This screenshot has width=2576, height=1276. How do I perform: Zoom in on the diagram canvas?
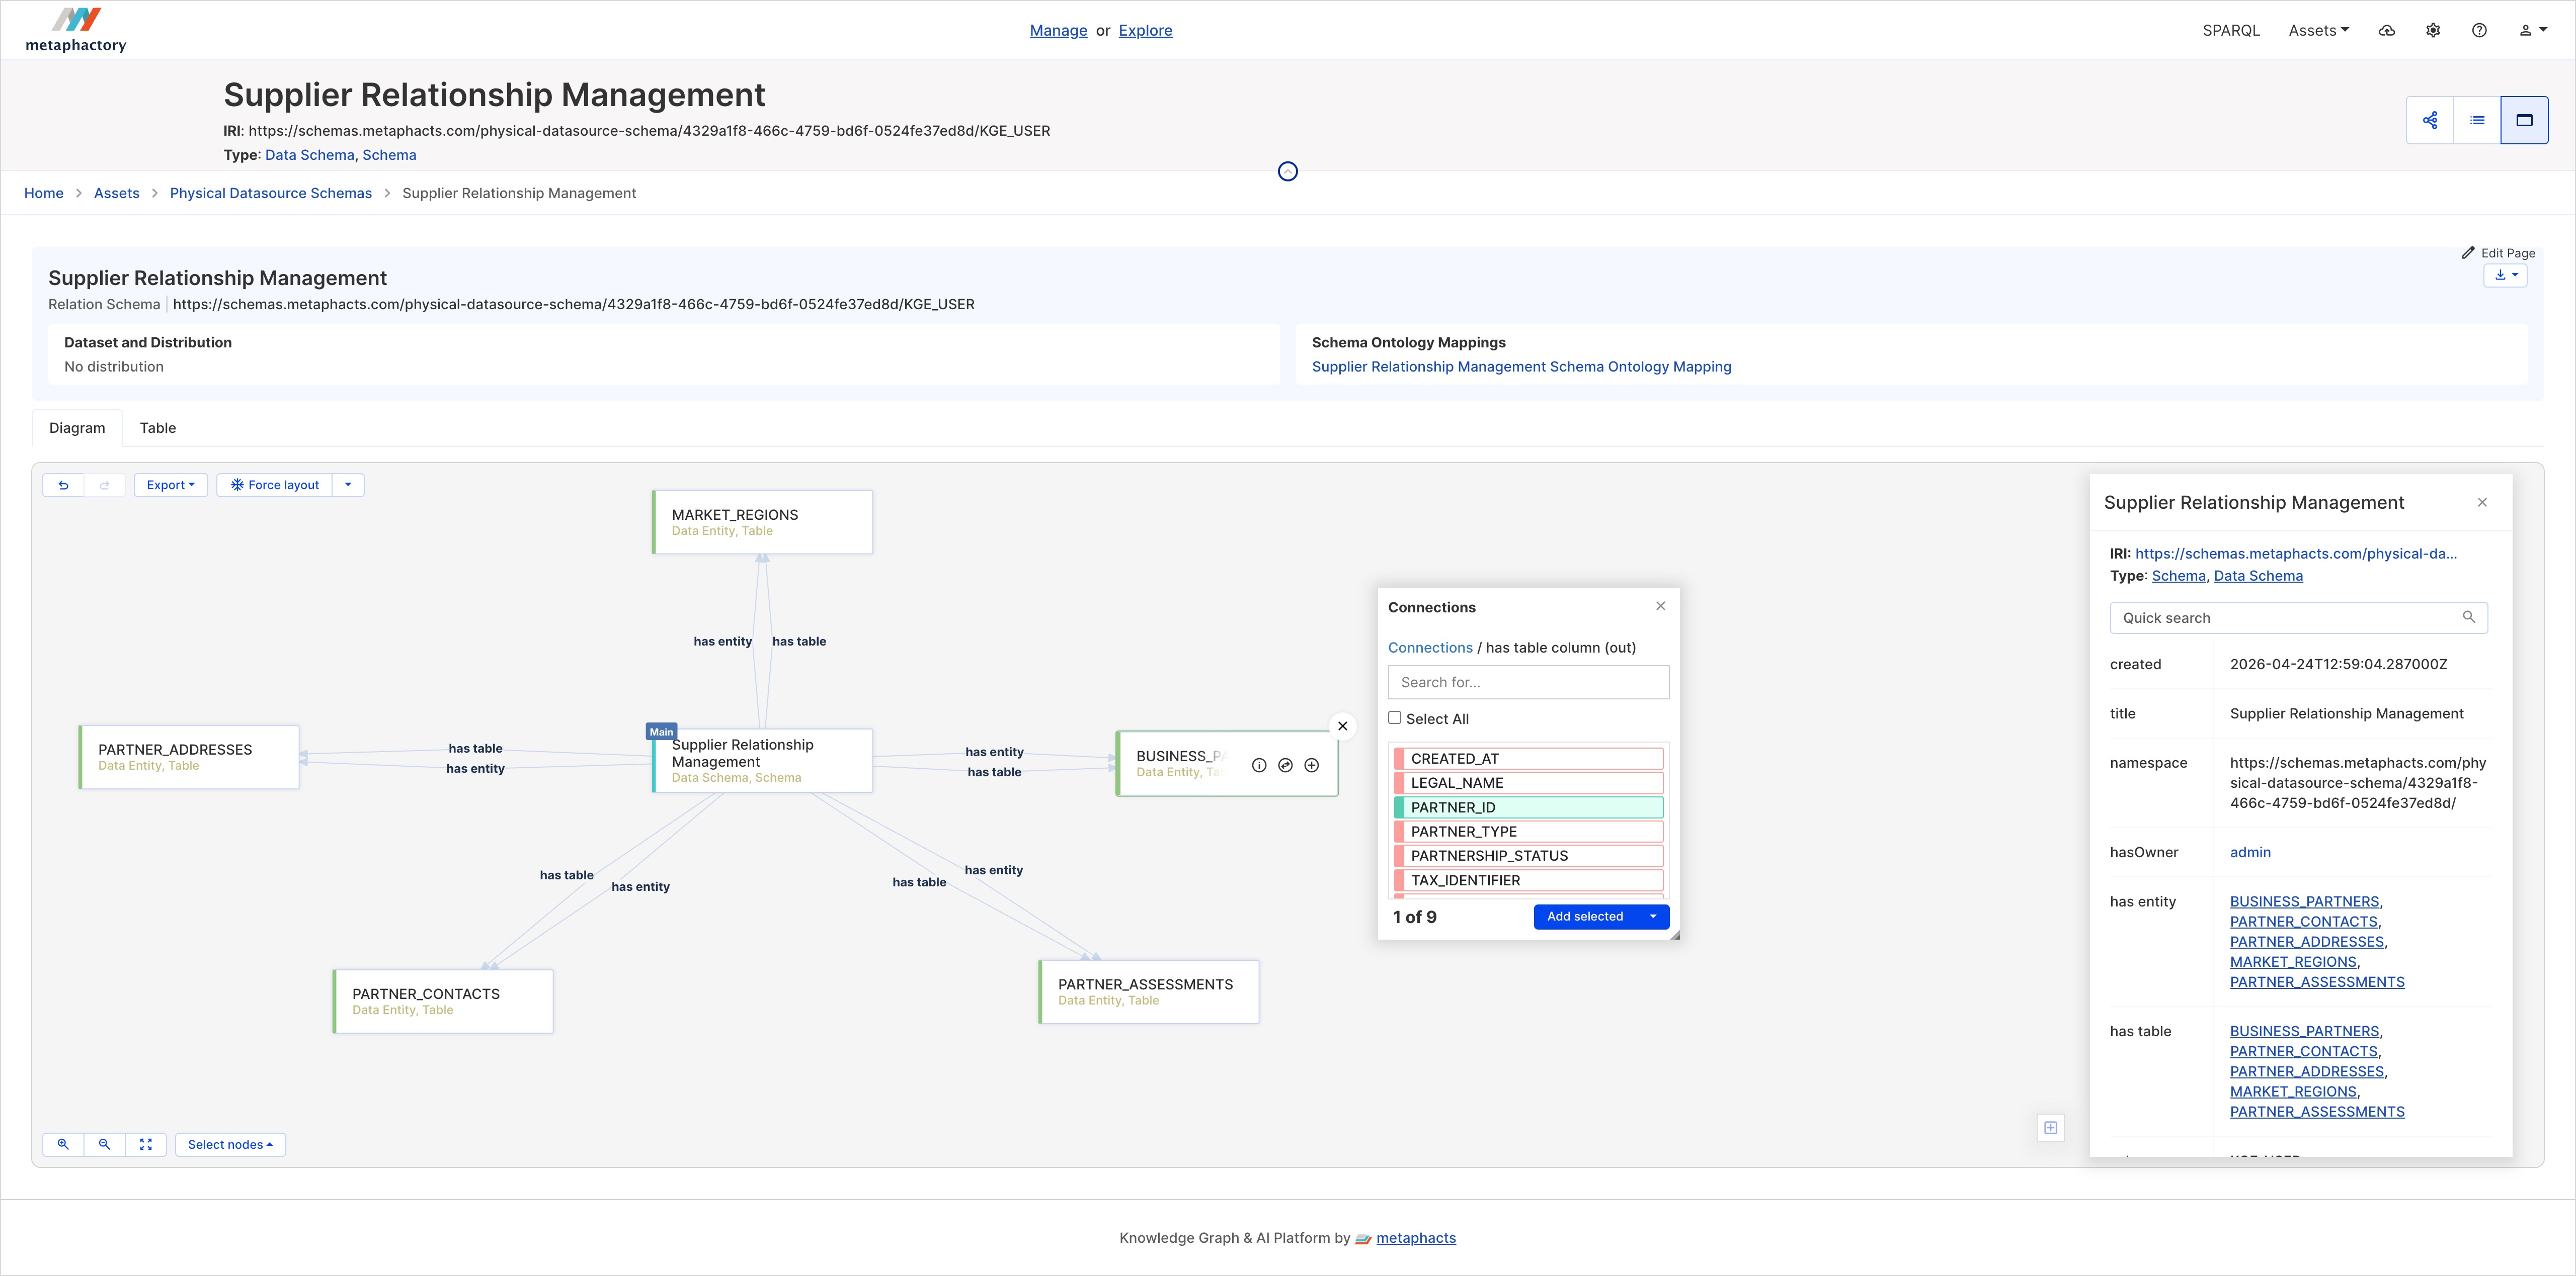click(x=63, y=1144)
